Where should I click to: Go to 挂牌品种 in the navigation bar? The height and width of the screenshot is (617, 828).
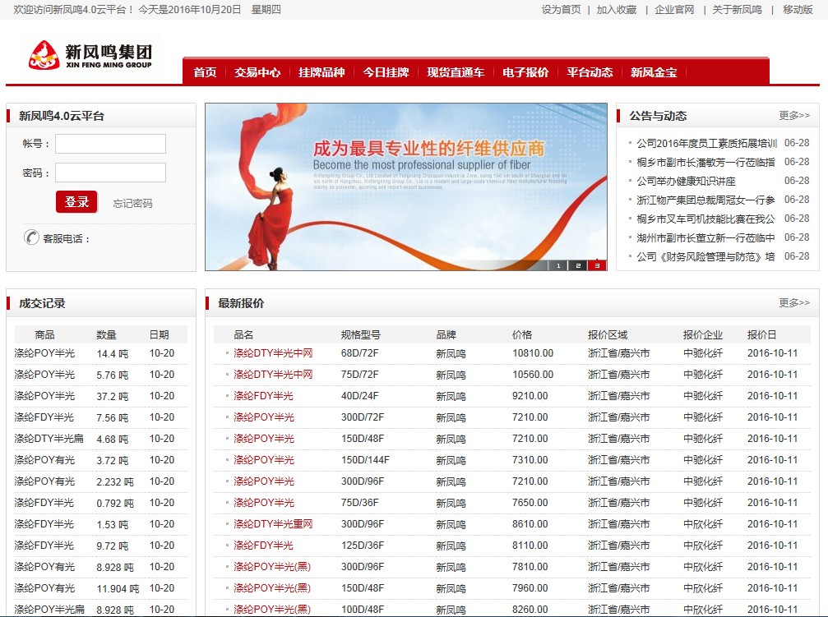click(321, 72)
